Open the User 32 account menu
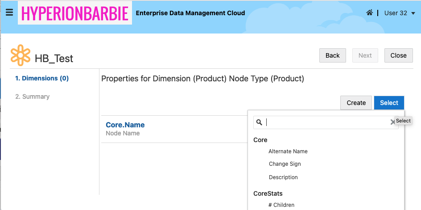The image size is (421, 210). pos(396,13)
